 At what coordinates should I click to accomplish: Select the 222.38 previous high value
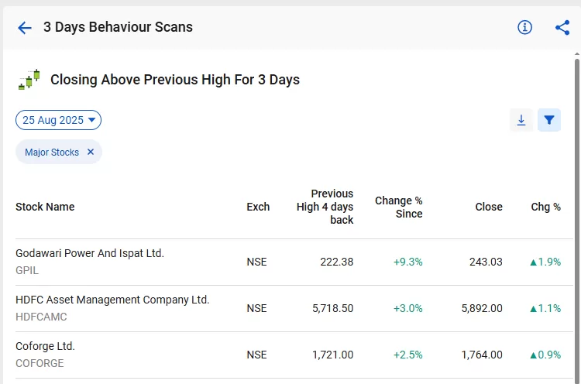point(337,262)
